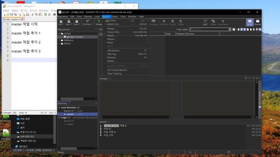This screenshot has height=157, width=280.
Task: Collapse the GitTest repository group
Action: [x=59, y=34]
